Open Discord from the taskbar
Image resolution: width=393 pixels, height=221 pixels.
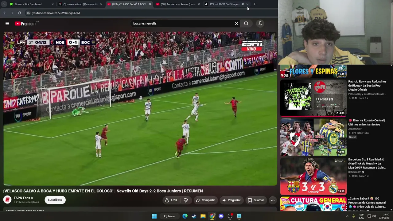[x=221, y=216]
